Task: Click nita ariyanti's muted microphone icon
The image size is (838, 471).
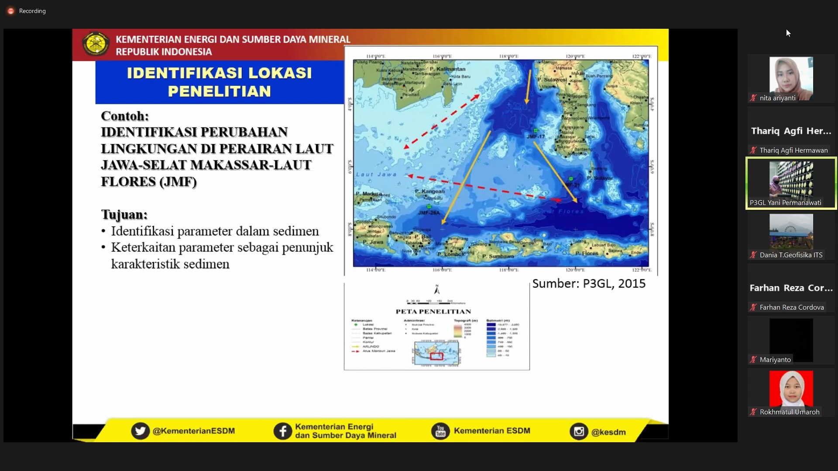Action: coord(753,98)
